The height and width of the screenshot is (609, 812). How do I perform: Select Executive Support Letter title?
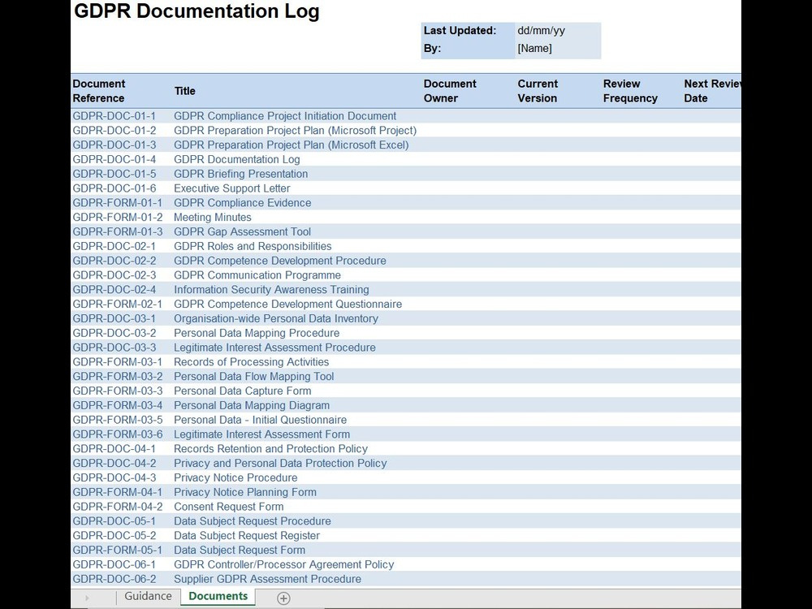coord(232,188)
